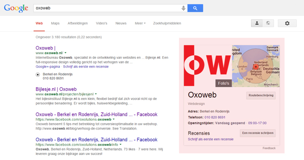Click 'Schrijf als eerste een recensie' in Recensies panel
The width and height of the screenshot is (304, 160).
211,139
